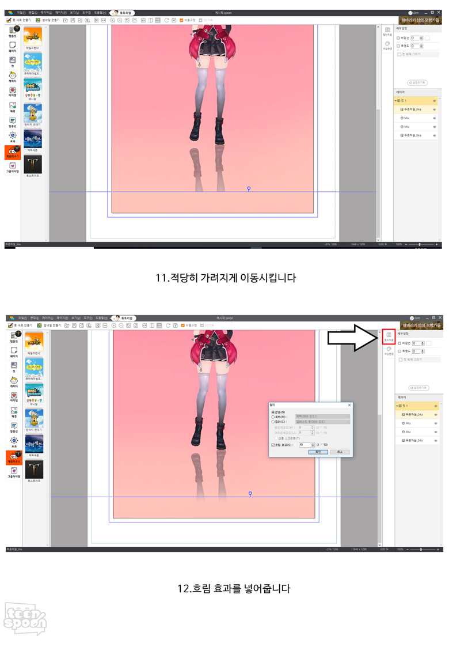
Task: Open the 보기 menu in lower screenshot
Action: point(76,318)
